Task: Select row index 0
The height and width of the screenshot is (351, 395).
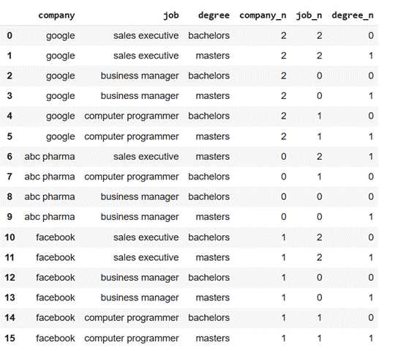Action: click(x=10, y=36)
